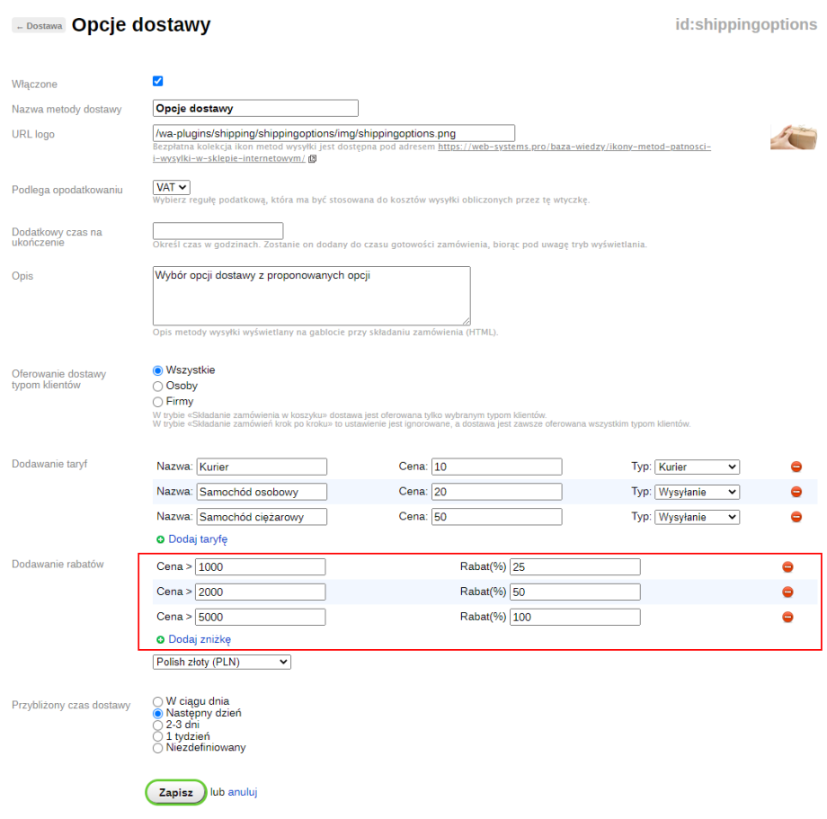827x819 pixels.
Task: Click the Opis description text area
Action: (x=311, y=295)
